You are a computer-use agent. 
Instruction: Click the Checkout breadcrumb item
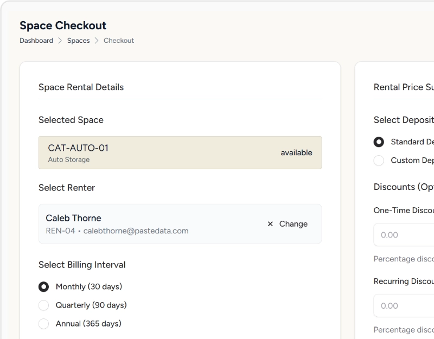point(119,41)
